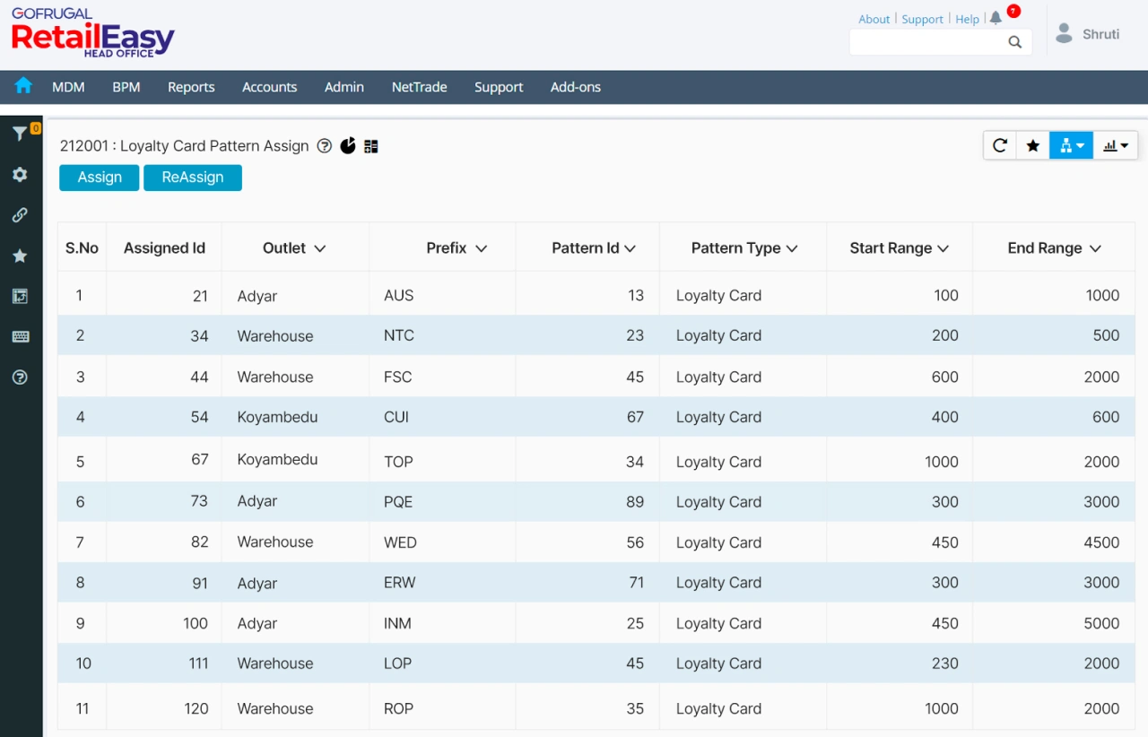Image resolution: width=1148 pixels, height=737 pixels.
Task: Open the keyboard shortcuts icon in the sidebar
Action: pos(20,336)
